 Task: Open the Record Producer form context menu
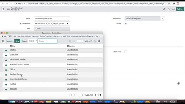click(8, 9)
